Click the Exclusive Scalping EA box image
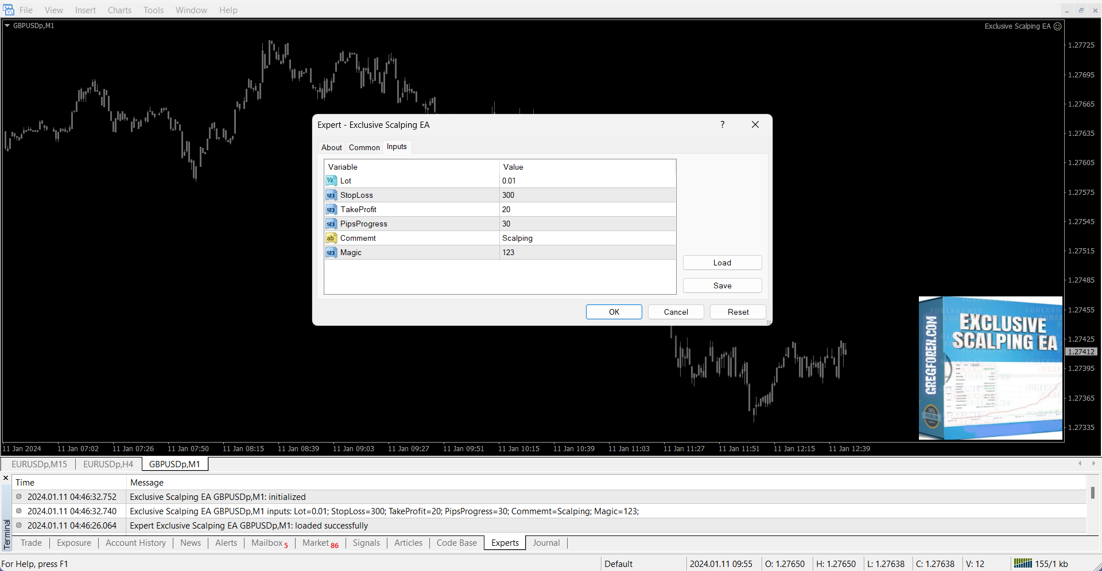This screenshot has height=571, width=1102. point(990,368)
